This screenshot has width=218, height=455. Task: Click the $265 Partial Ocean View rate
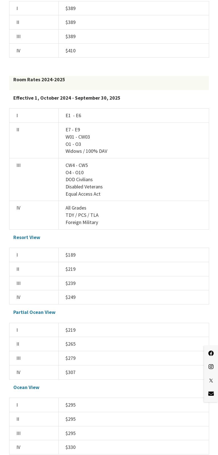pyautogui.click(x=71, y=344)
